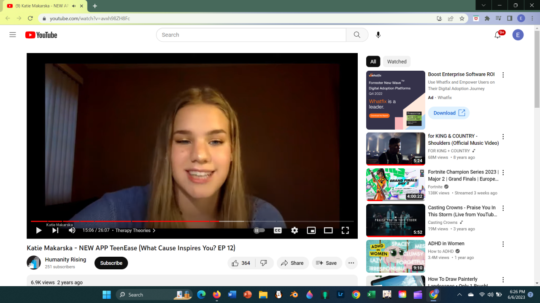Dislike the video
This screenshot has height=303, width=540.
point(264,263)
